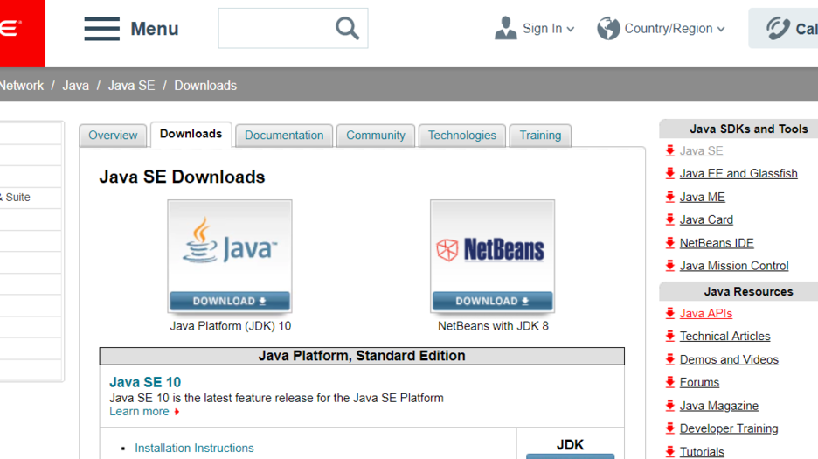This screenshot has width=818, height=459.
Task: Click the Menu text label
Action: pyautogui.click(x=155, y=29)
